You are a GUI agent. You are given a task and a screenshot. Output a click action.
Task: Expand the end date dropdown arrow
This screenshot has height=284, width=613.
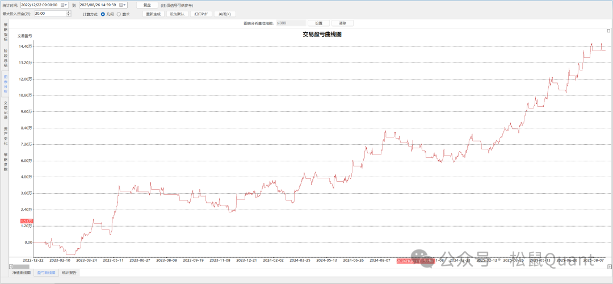coord(125,5)
